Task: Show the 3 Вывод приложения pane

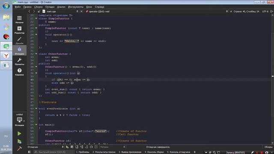Action: [130, 152]
